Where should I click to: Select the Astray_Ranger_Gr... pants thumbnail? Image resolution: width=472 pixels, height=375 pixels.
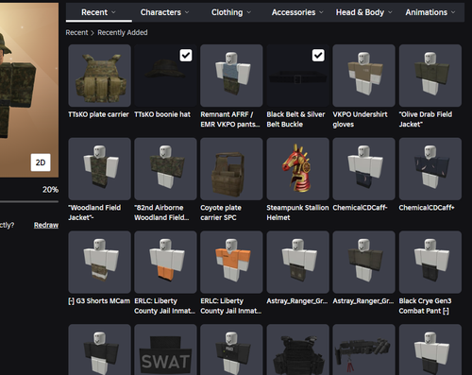[297, 262]
